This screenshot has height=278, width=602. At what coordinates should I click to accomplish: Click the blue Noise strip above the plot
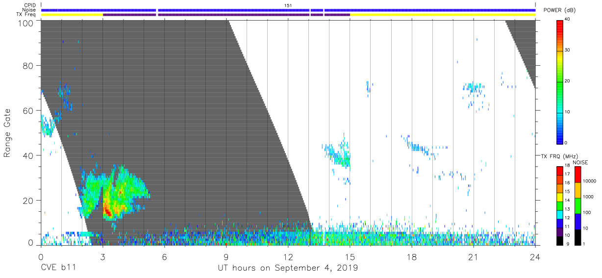(288, 10)
